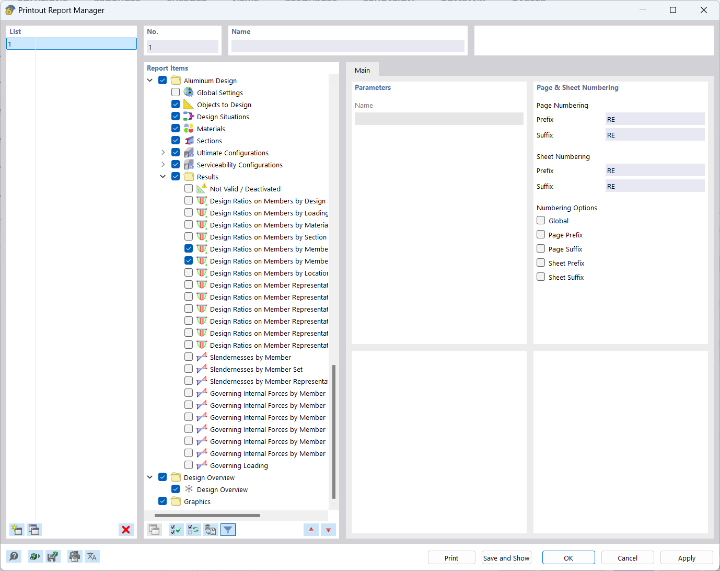This screenshot has width=720, height=571.
Task: Create a new printout report
Action: click(x=16, y=530)
